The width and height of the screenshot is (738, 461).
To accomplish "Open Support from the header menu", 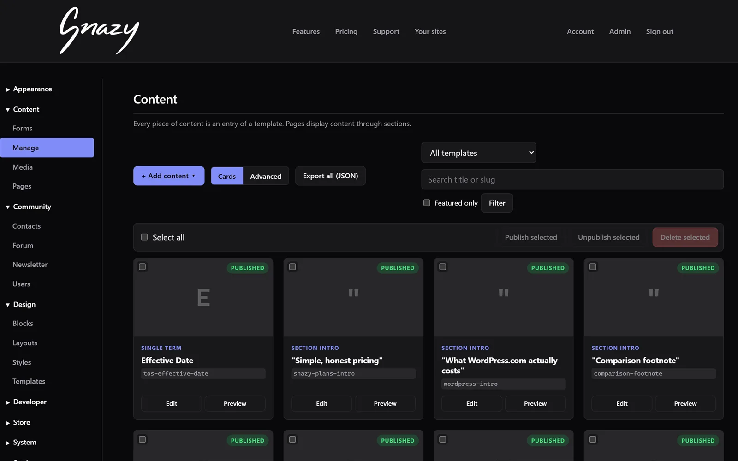I will (386, 31).
